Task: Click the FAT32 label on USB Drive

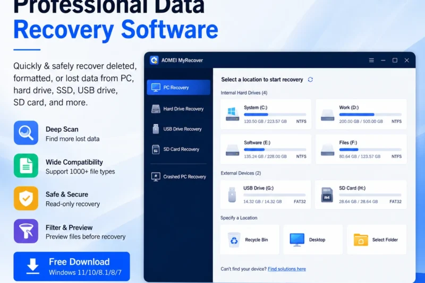Action: coord(300,201)
